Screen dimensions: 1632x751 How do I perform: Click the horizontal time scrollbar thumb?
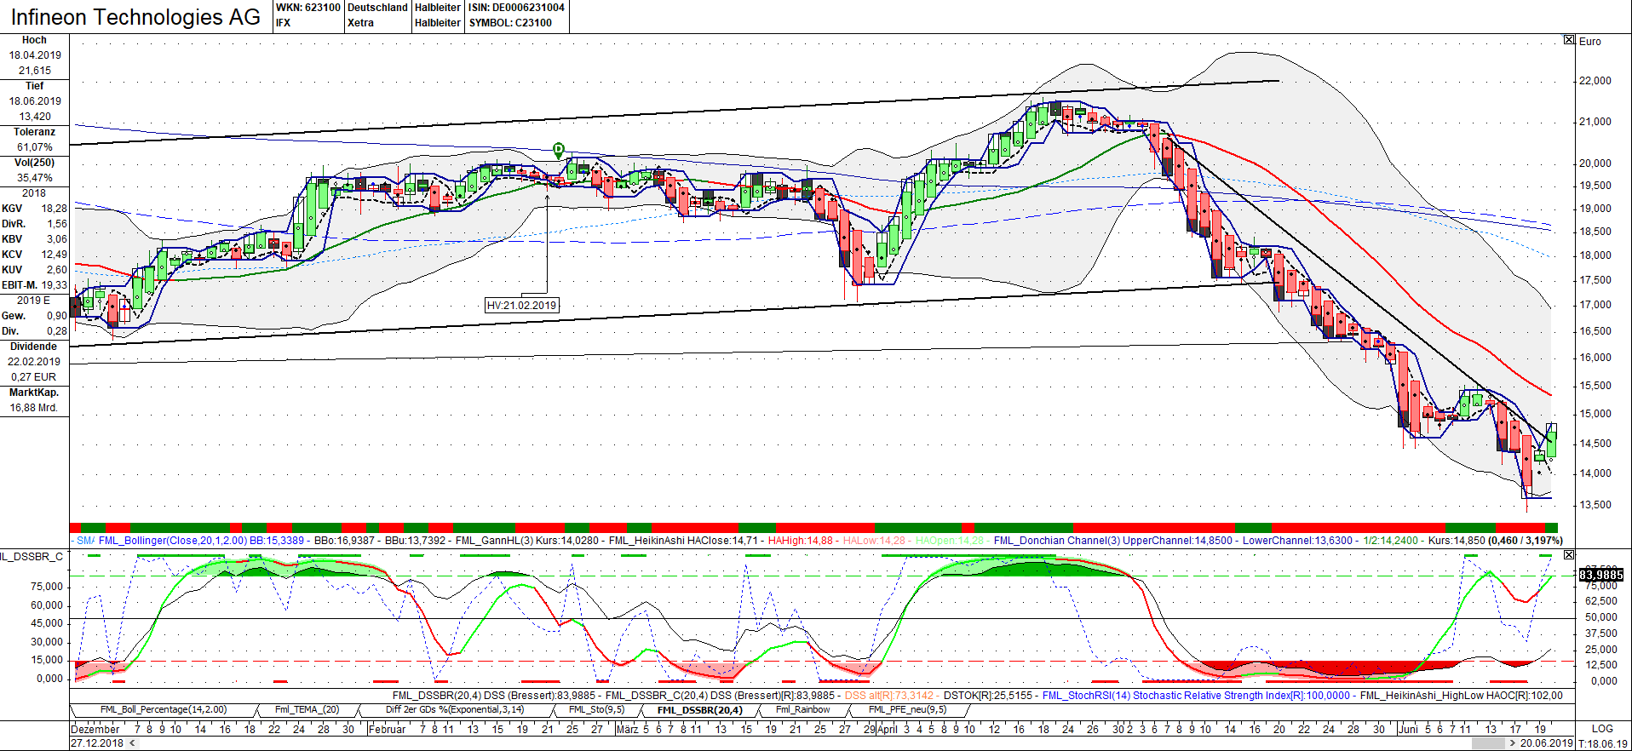[x=1488, y=743]
